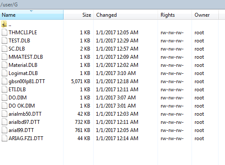Select the Material.DLB file name
Image resolution: width=225 pixels, height=165 pixels.
[23, 65]
